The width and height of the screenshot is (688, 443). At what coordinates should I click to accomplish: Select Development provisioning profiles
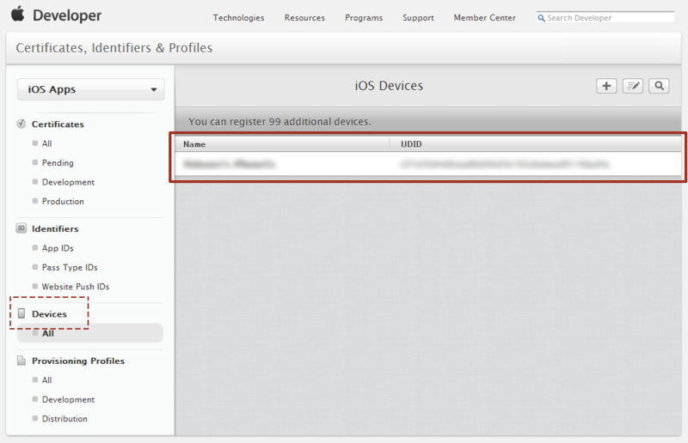tap(68, 399)
